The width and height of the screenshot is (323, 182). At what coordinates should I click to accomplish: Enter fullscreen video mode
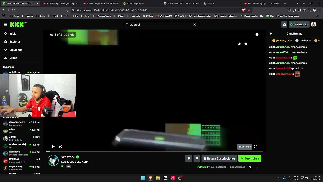tap(256, 147)
